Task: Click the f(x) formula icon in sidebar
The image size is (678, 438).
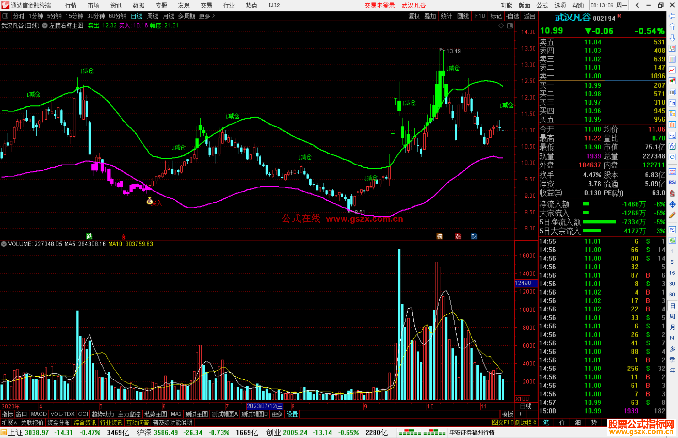Action: pyautogui.click(x=672, y=146)
